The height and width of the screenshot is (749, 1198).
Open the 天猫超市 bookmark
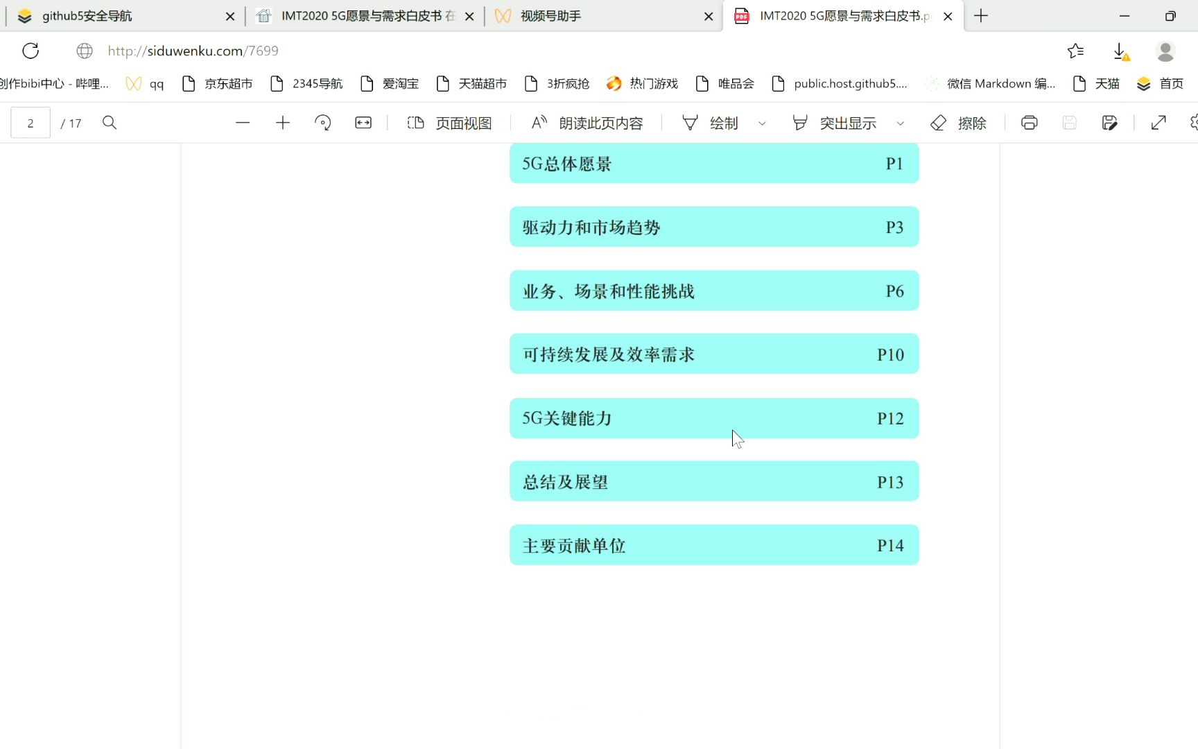click(x=471, y=84)
